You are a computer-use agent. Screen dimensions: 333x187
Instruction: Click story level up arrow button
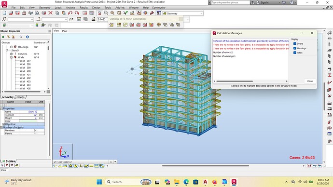[111, 162]
